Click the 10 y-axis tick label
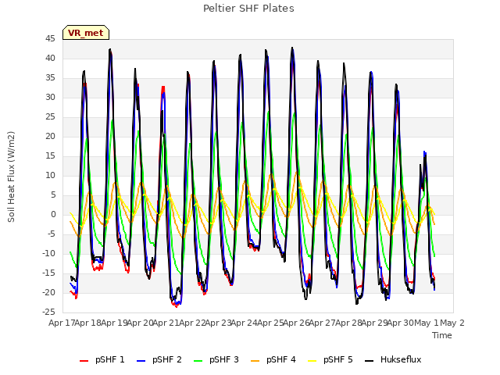 [x=50, y=175]
